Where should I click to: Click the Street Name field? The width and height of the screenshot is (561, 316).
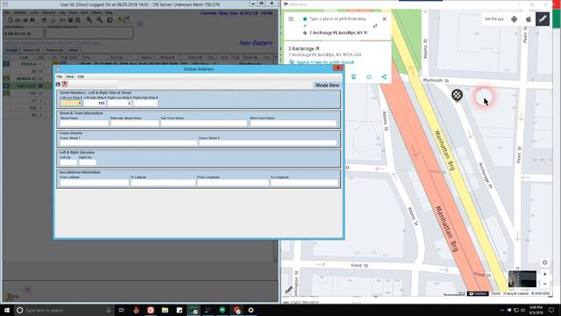(84, 123)
